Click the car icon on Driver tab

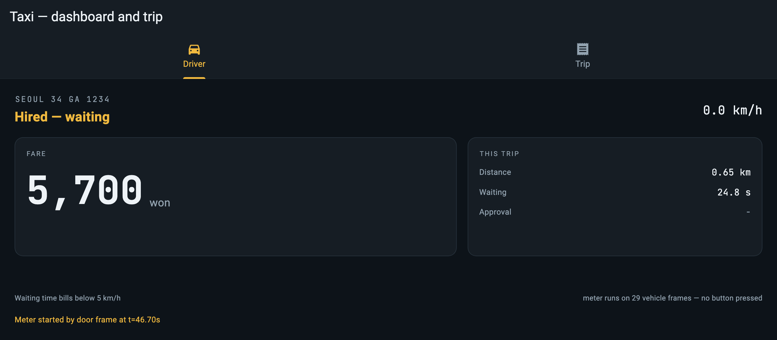coord(194,49)
